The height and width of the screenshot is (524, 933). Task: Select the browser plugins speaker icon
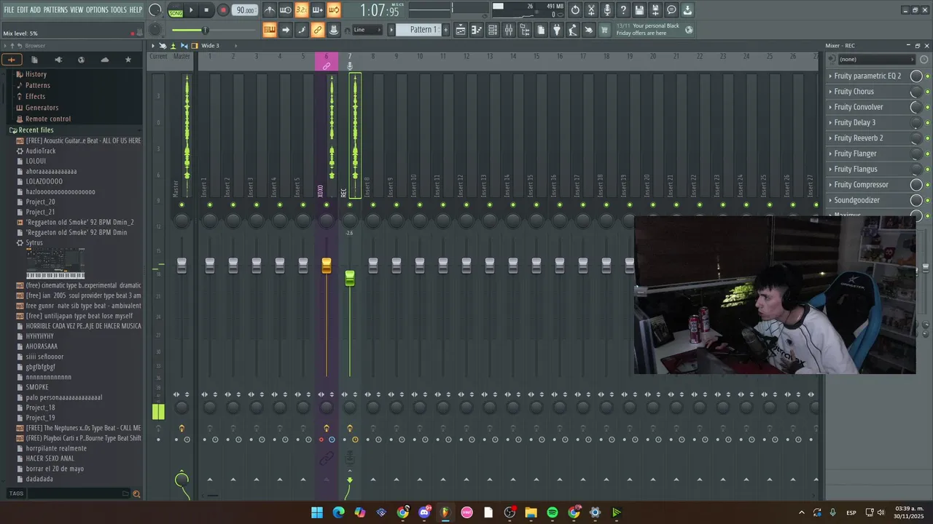[x=58, y=60]
